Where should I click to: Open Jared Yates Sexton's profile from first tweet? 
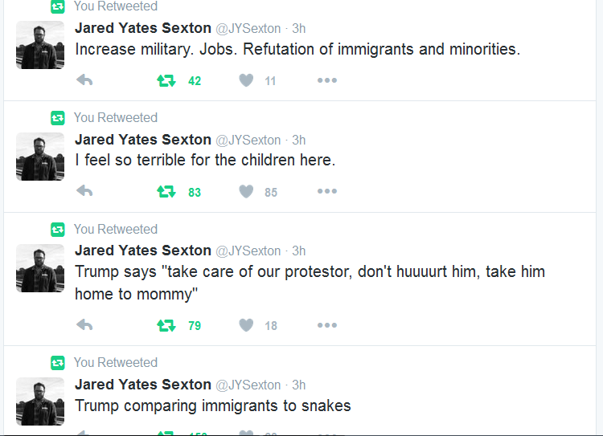(x=142, y=28)
